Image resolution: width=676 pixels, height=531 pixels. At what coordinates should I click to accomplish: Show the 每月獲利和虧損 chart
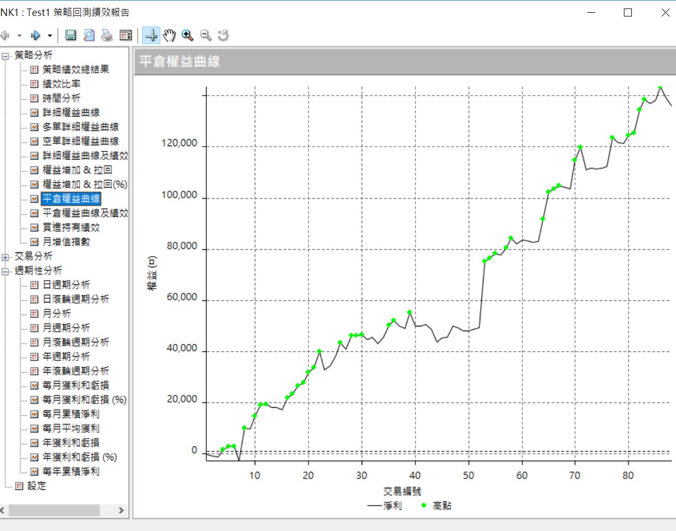coord(76,385)
